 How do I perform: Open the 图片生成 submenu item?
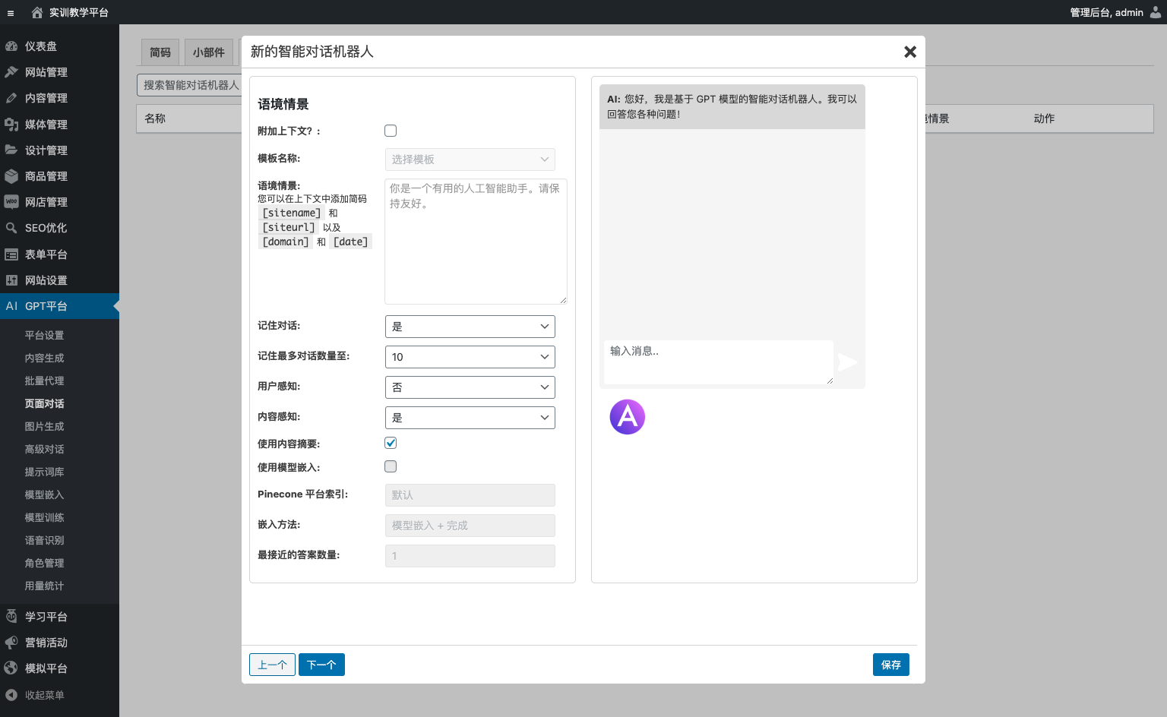click(44, 427)
